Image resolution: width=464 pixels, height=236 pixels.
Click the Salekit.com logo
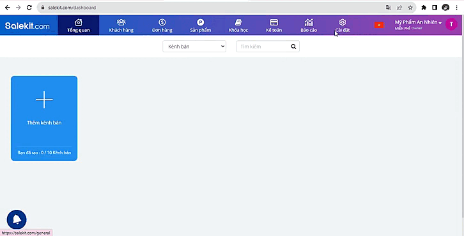point(27,26)
